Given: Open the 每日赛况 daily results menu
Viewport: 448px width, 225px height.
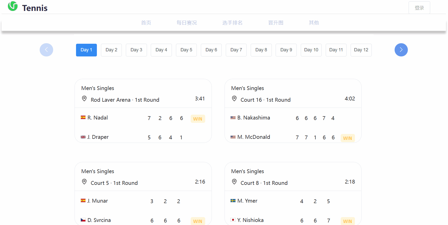Looking at the screenshot, I should [x=187, y=23].
